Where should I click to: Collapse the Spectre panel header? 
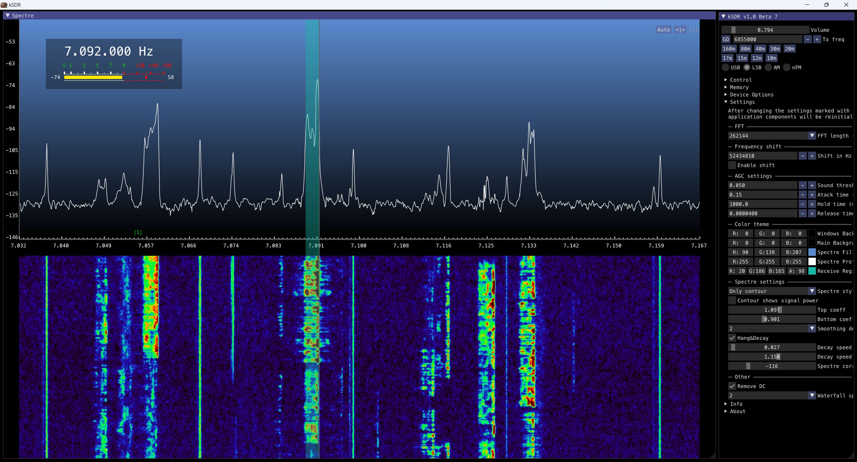click(x=8, y=15)
